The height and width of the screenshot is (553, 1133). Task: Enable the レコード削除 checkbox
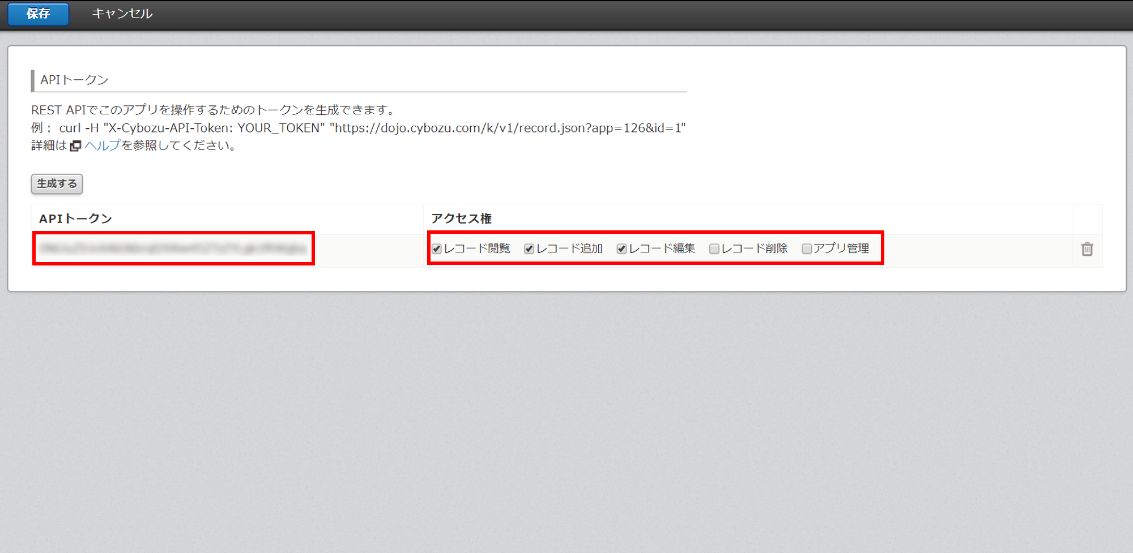(714, 249)
